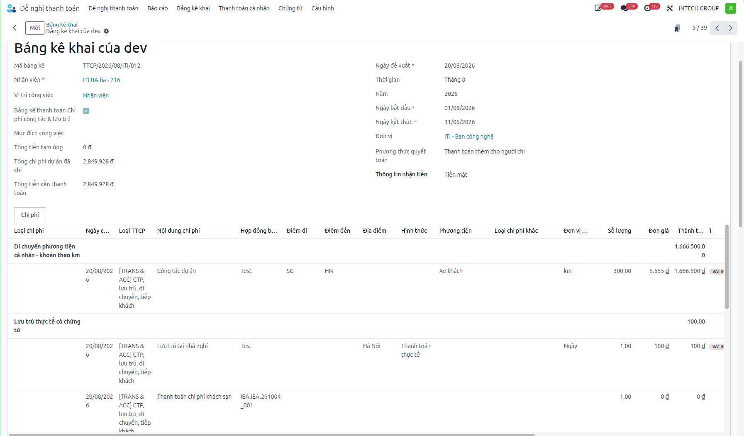
Task: Open the Bảng kê khai menu
Action: [x=193, y=8]
